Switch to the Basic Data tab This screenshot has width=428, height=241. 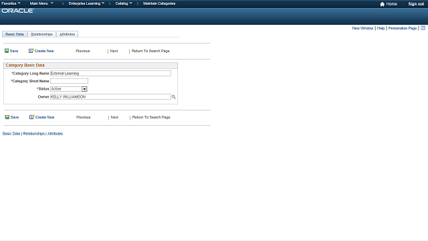(x=15, y=34)
